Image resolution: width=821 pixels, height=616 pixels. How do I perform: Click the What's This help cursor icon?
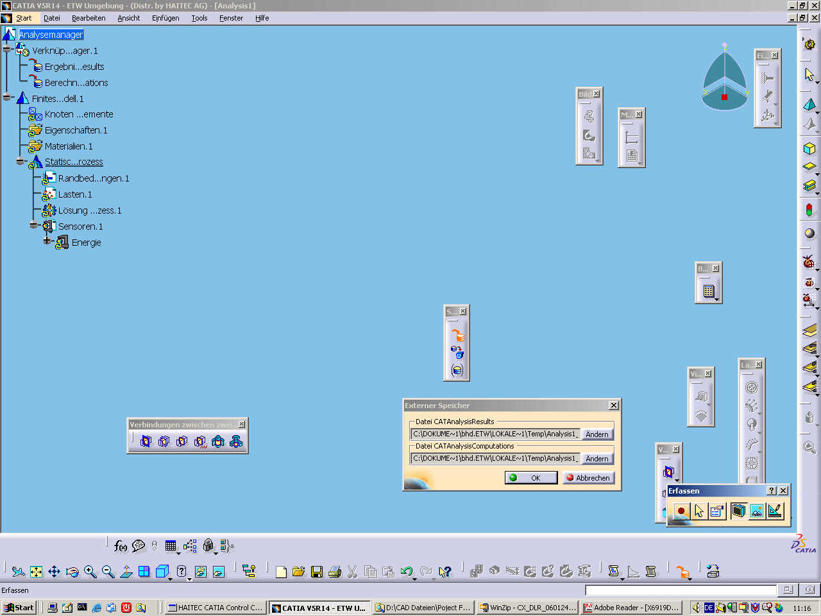coord(445,571)
